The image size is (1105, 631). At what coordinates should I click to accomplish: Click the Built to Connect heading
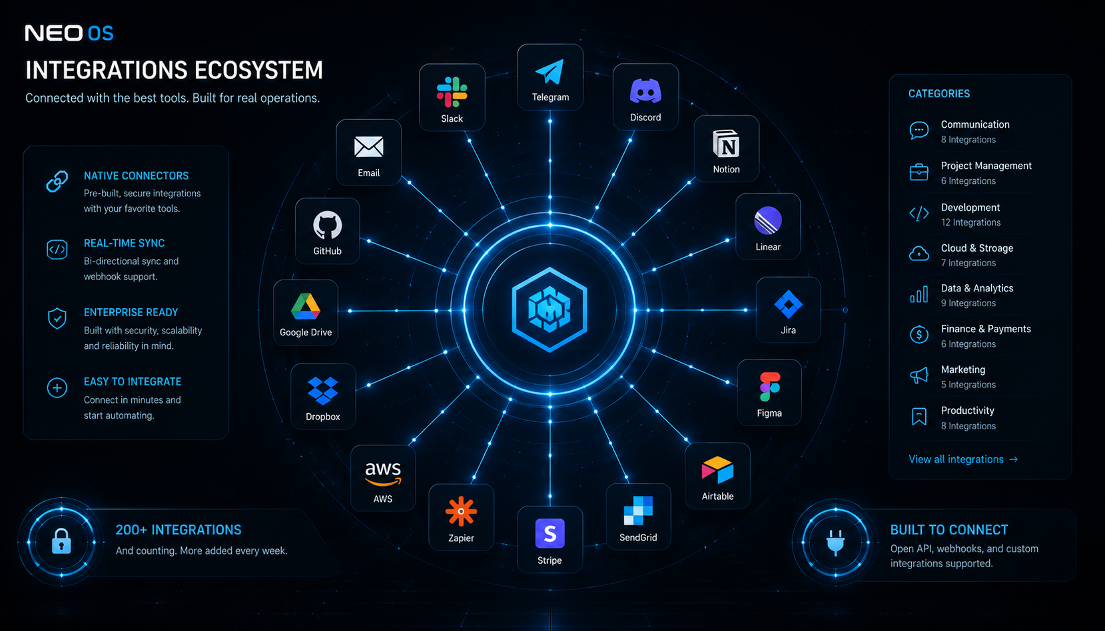(x=949, y=530)
